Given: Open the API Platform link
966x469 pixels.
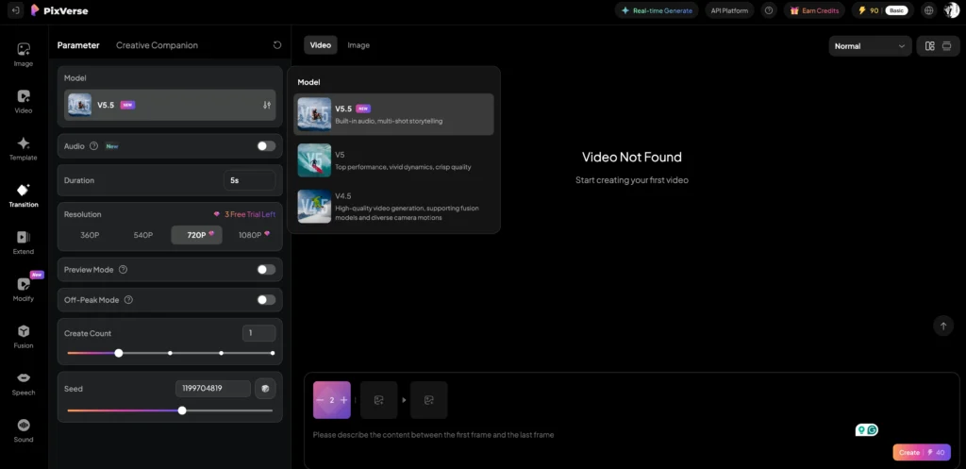Looking at the screenshot, I should tap(730, 10).
